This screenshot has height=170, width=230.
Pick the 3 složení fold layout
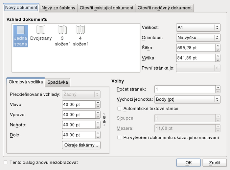62,35
